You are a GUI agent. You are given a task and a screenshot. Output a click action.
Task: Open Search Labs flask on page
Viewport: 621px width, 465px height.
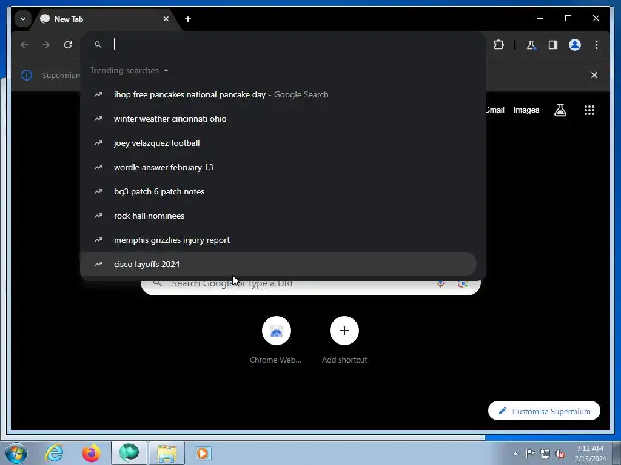pos(560,110)
